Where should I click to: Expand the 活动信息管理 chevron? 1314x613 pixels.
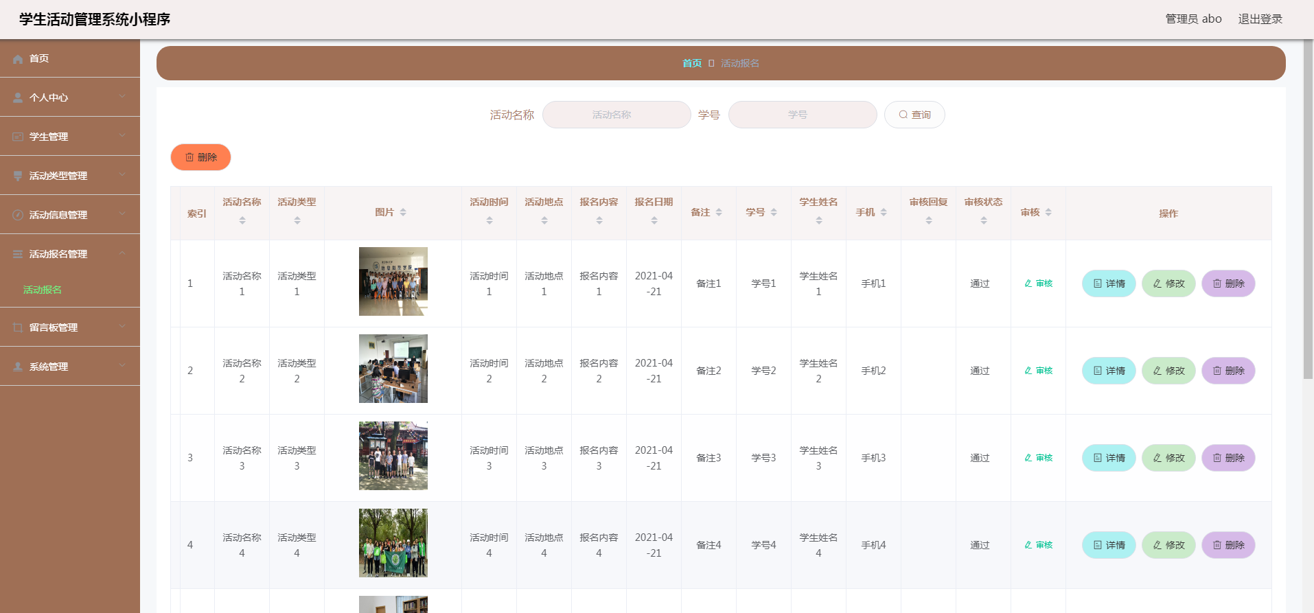coord(122,214)
